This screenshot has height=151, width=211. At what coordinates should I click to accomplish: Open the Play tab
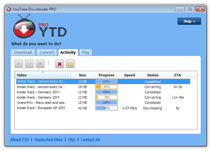point(86,53)
